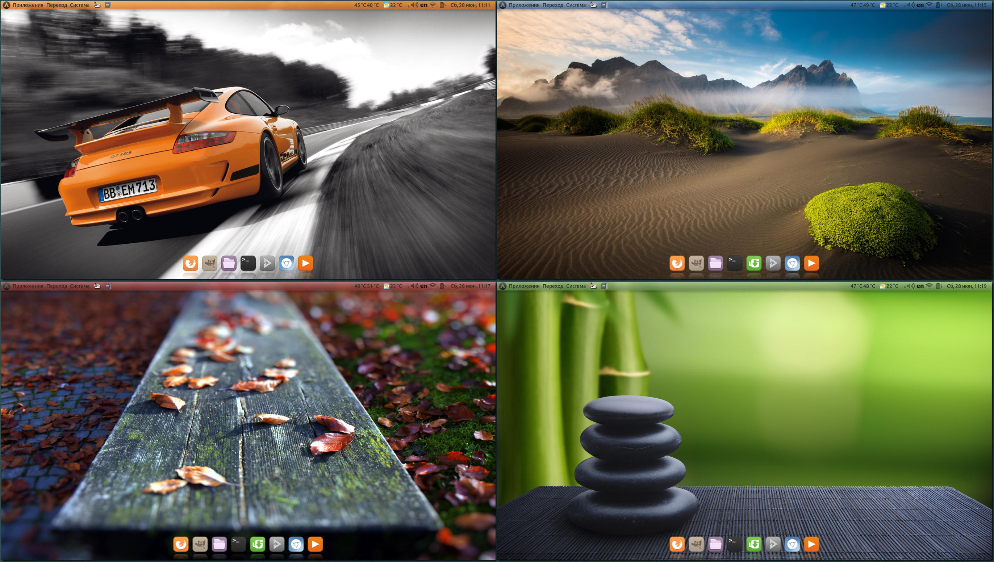Viewport: 994px width, 562px height.
Task: Open Система menu on the green panel
Action: 576,286
